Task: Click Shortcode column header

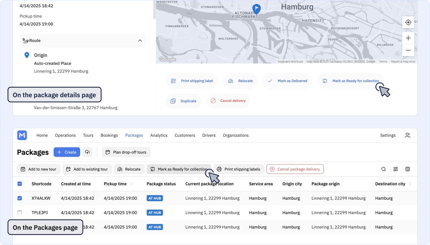Action: click(41, 184)
